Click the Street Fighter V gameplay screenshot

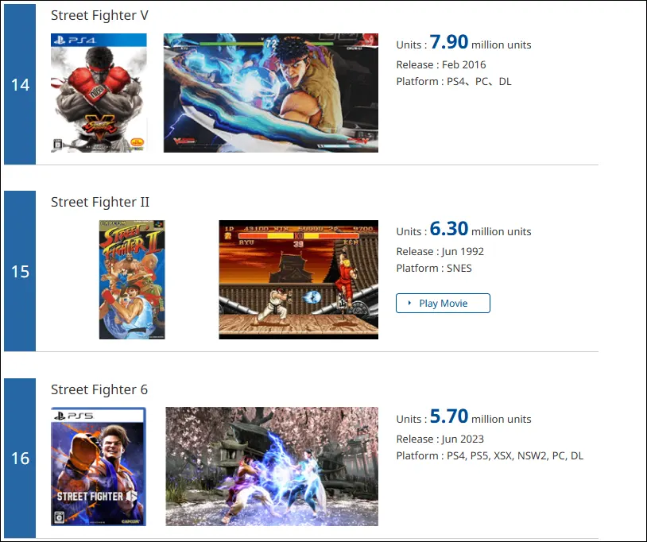271,93
